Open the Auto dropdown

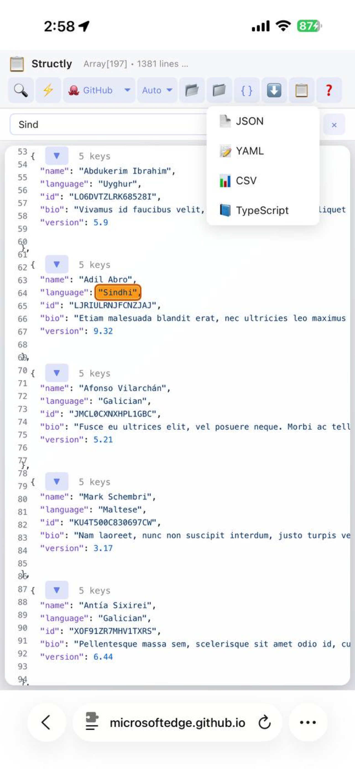(x=157, y=90)
